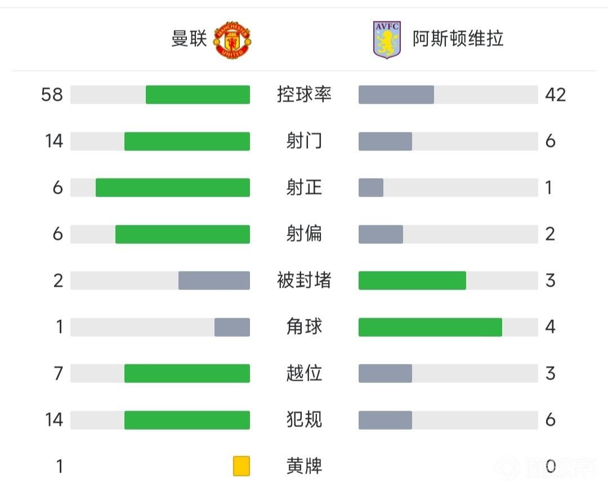Select the 黄牌 yellow cards label
This screenshot has height=486, width=608.
click(x=304, y=466)
